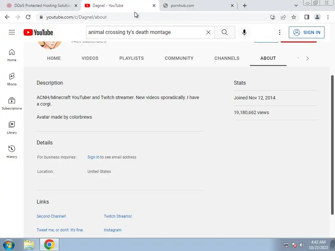
Task: Start voice search with the microphone
Action: click(x=244, y=32)
